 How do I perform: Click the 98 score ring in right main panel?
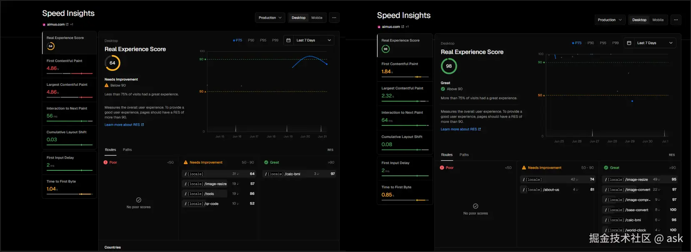449,66
